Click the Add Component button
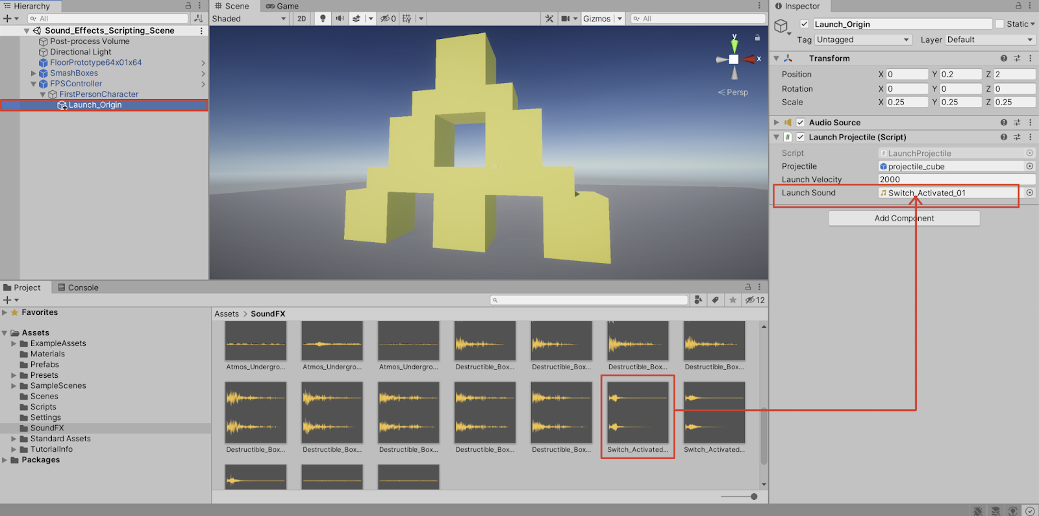Screen dimensions: 1039x516 (x=904, y=218)
